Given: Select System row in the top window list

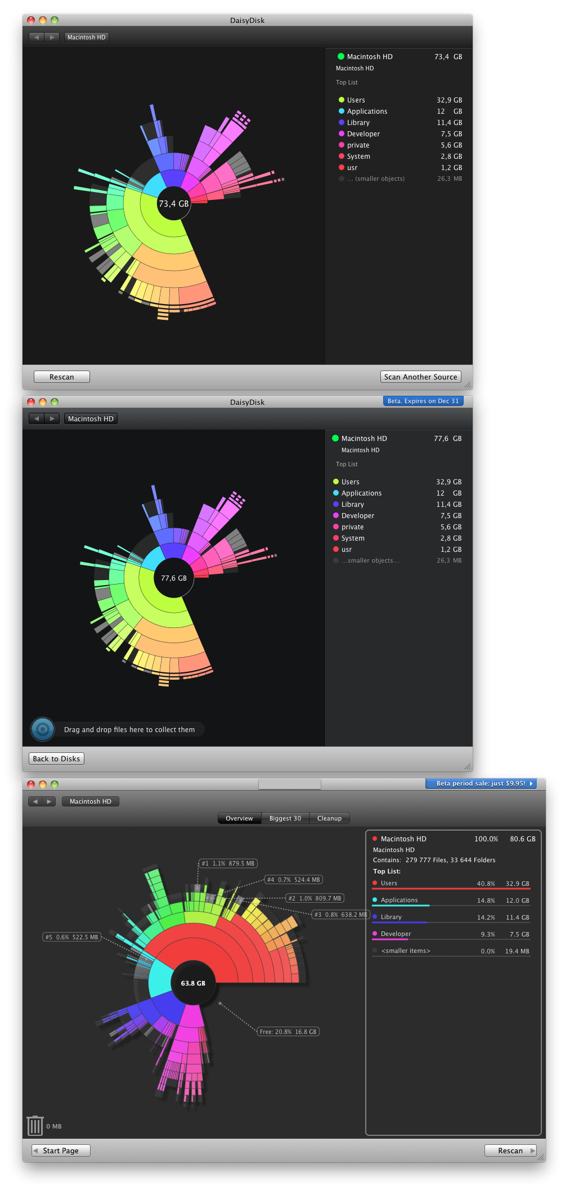Looking at the screenshot, I should (x=400, y=157).
